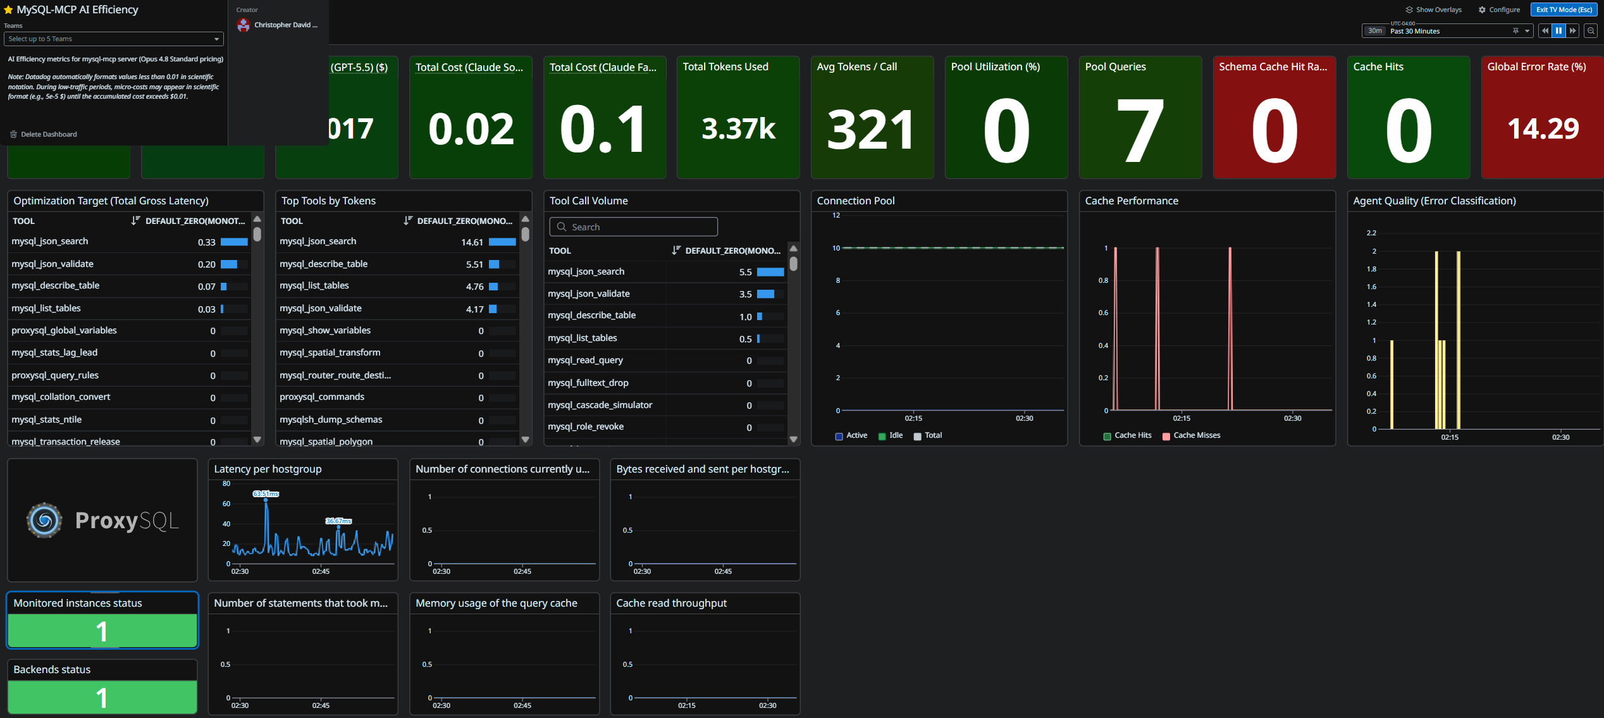Click Christopher David's creator avatar
Image resolution: width=1604 pixels, height=718 pixels.
(x=244, y=25)
